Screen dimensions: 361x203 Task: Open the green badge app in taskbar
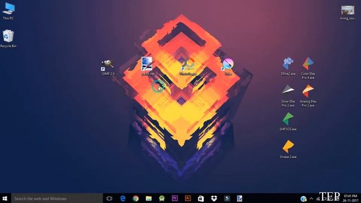(162, 198)
